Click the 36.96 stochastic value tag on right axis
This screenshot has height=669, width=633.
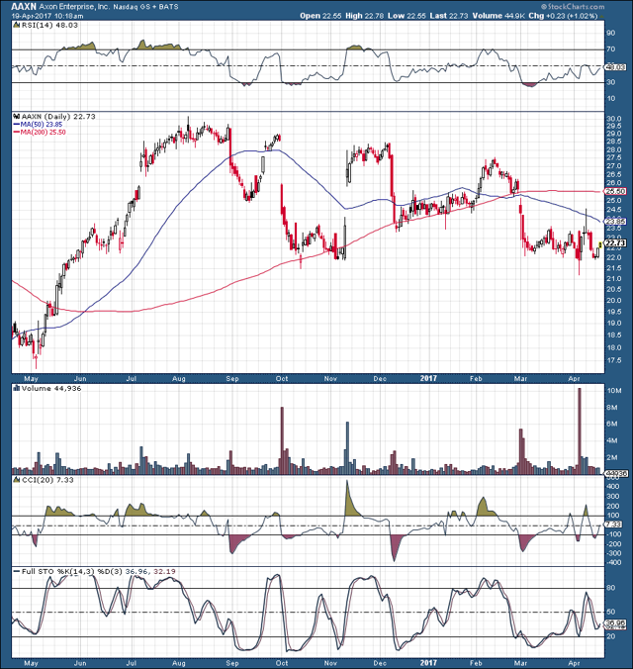616,622
